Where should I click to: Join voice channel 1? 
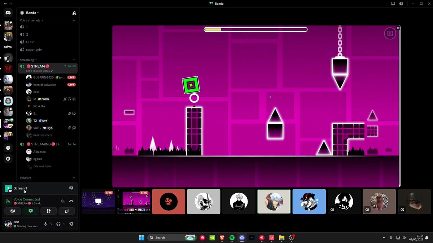click(48, 27)
